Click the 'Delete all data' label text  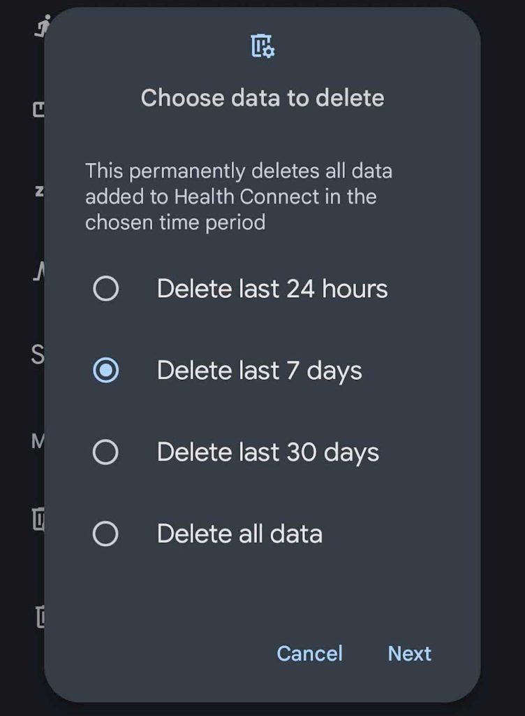point(239,534)
